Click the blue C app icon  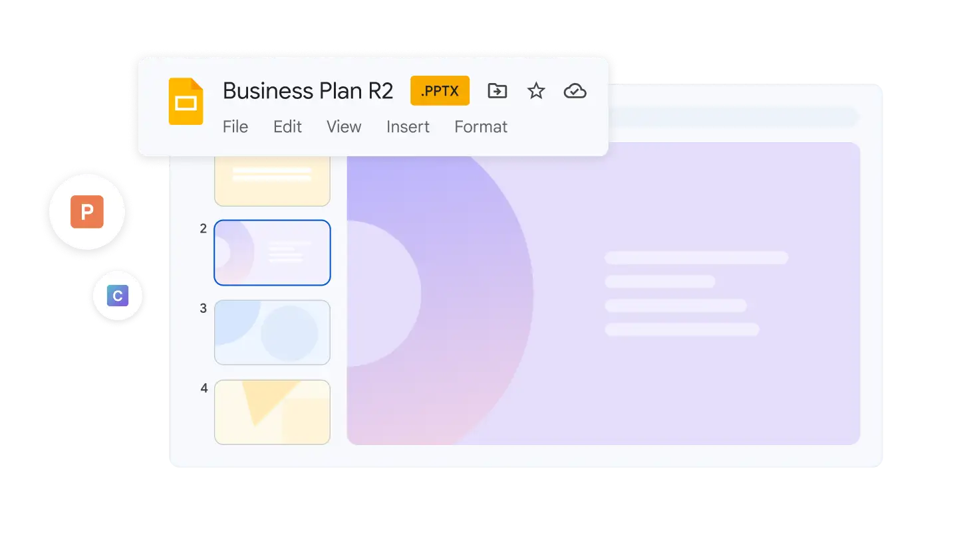[118, 296]
